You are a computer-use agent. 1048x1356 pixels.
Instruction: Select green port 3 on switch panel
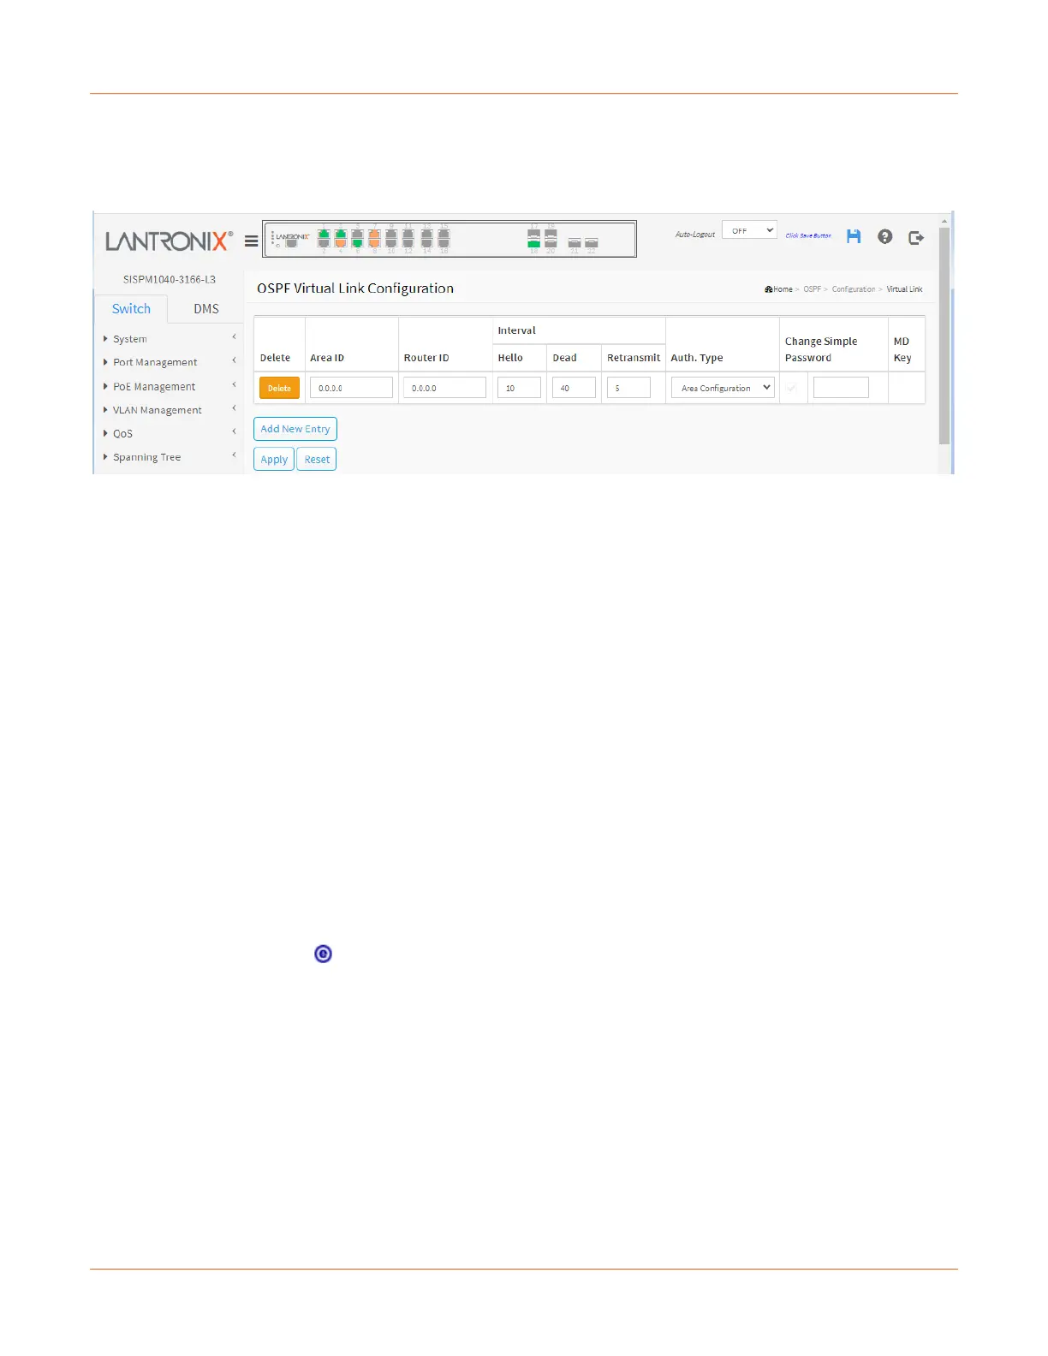click(x=341, y=233)
